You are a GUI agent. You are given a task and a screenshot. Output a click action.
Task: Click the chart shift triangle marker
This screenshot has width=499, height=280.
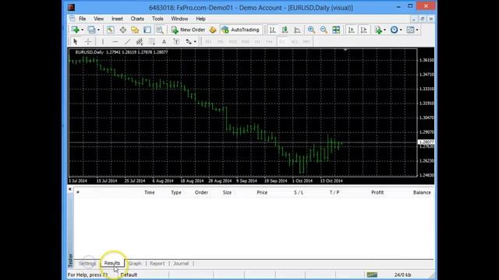coord(345,50)
